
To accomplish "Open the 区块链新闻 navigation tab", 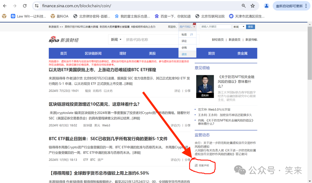I will click(93, 53).
